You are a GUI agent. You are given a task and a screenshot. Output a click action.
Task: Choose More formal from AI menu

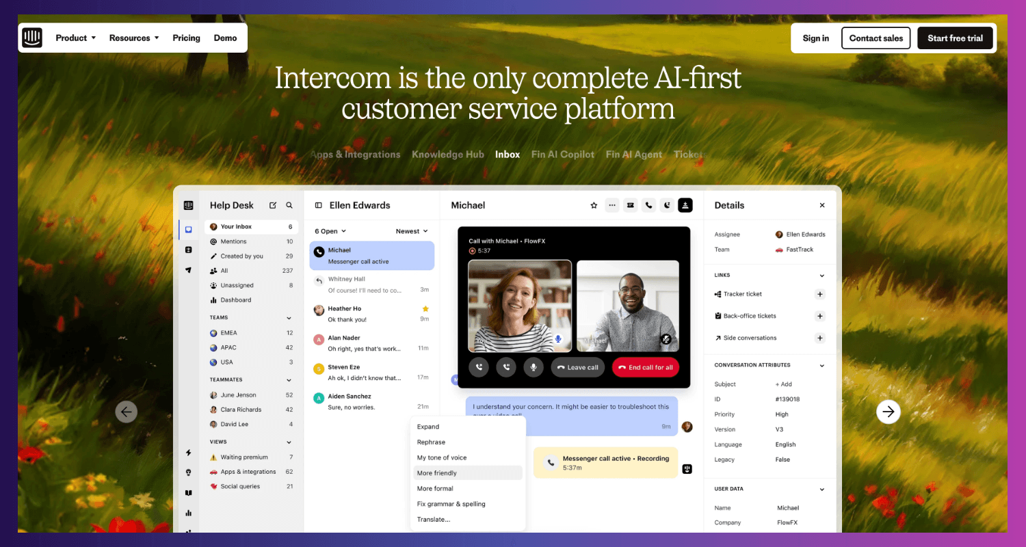click(468, 488)
